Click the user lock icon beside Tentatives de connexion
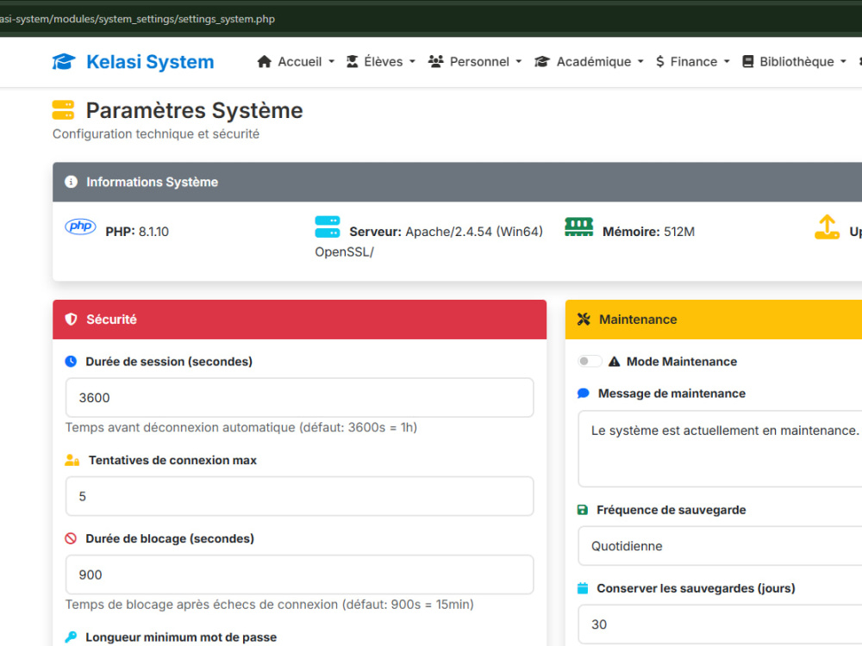This screenshot has height=646, width=862. 72,460
